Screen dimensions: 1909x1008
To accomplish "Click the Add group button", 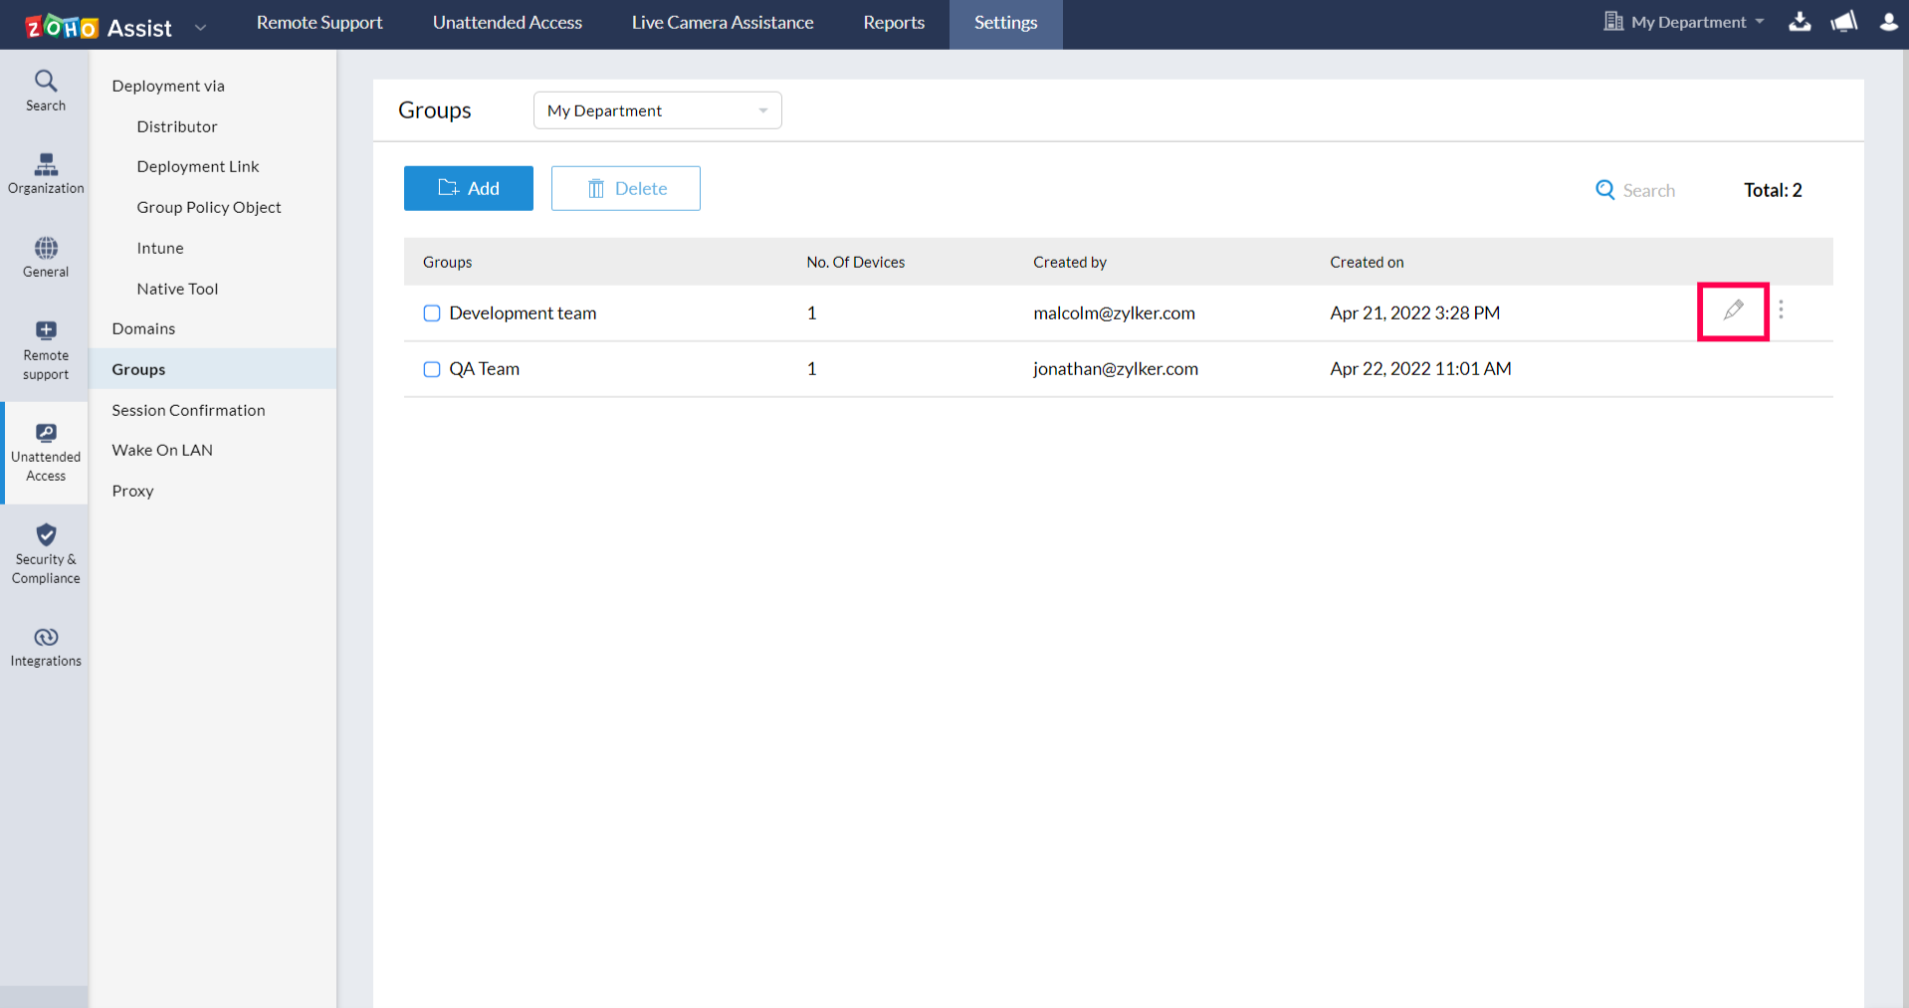I will click(x=468, y=188).
